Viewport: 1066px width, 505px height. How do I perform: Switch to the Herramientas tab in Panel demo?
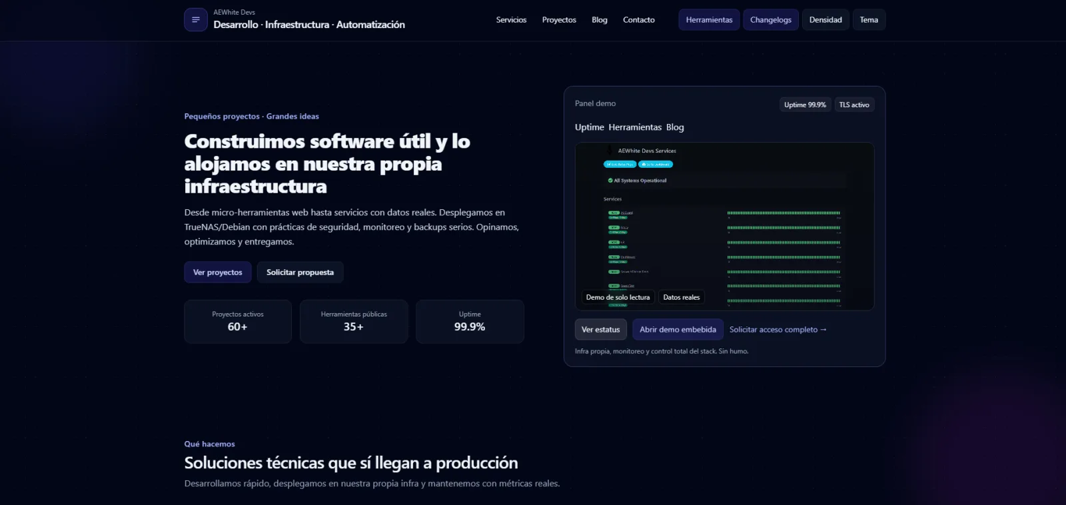point(635,127)
